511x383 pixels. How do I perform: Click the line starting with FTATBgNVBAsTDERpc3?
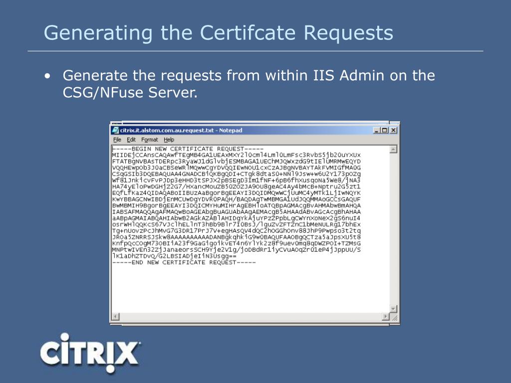coord(236,162)
